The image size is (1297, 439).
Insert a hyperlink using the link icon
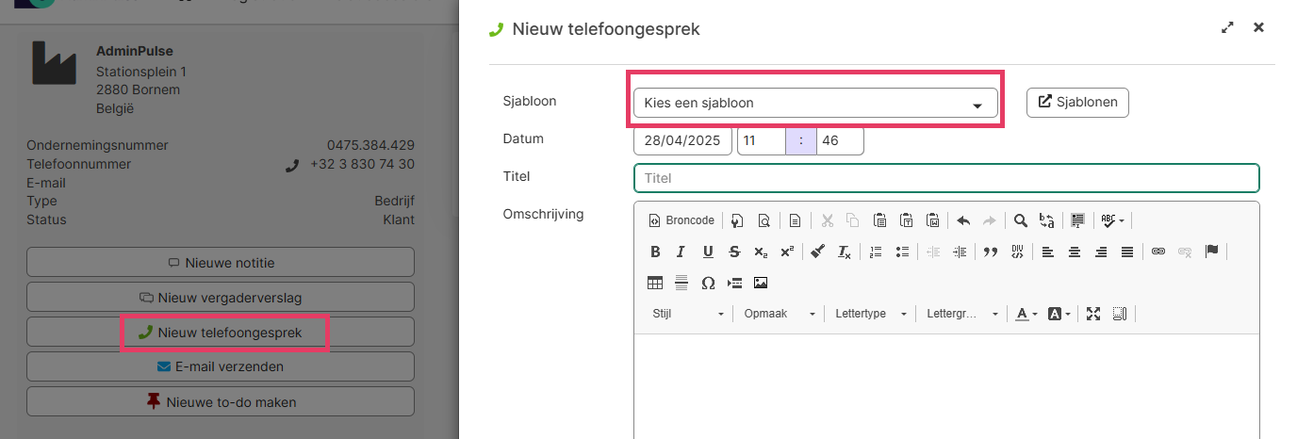[1158, 252]
